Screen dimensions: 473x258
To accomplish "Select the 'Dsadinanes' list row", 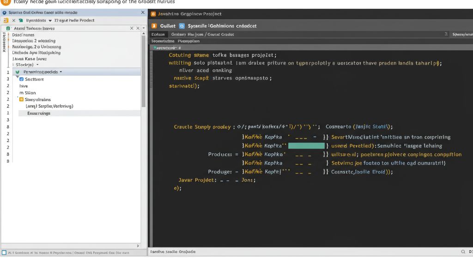I will coord(23,35).
